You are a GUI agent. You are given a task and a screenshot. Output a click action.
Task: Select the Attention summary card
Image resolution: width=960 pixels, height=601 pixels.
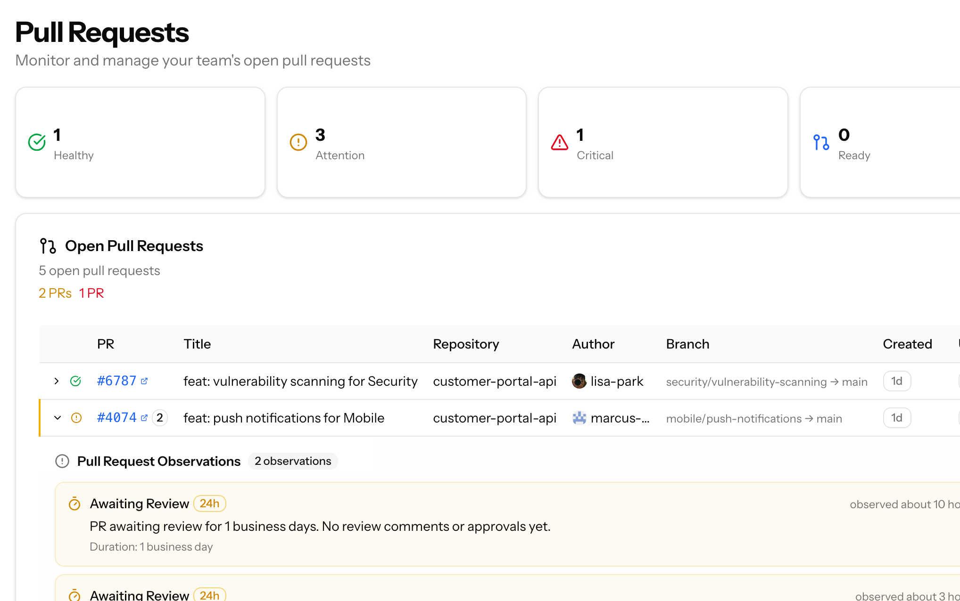[402, 142]
